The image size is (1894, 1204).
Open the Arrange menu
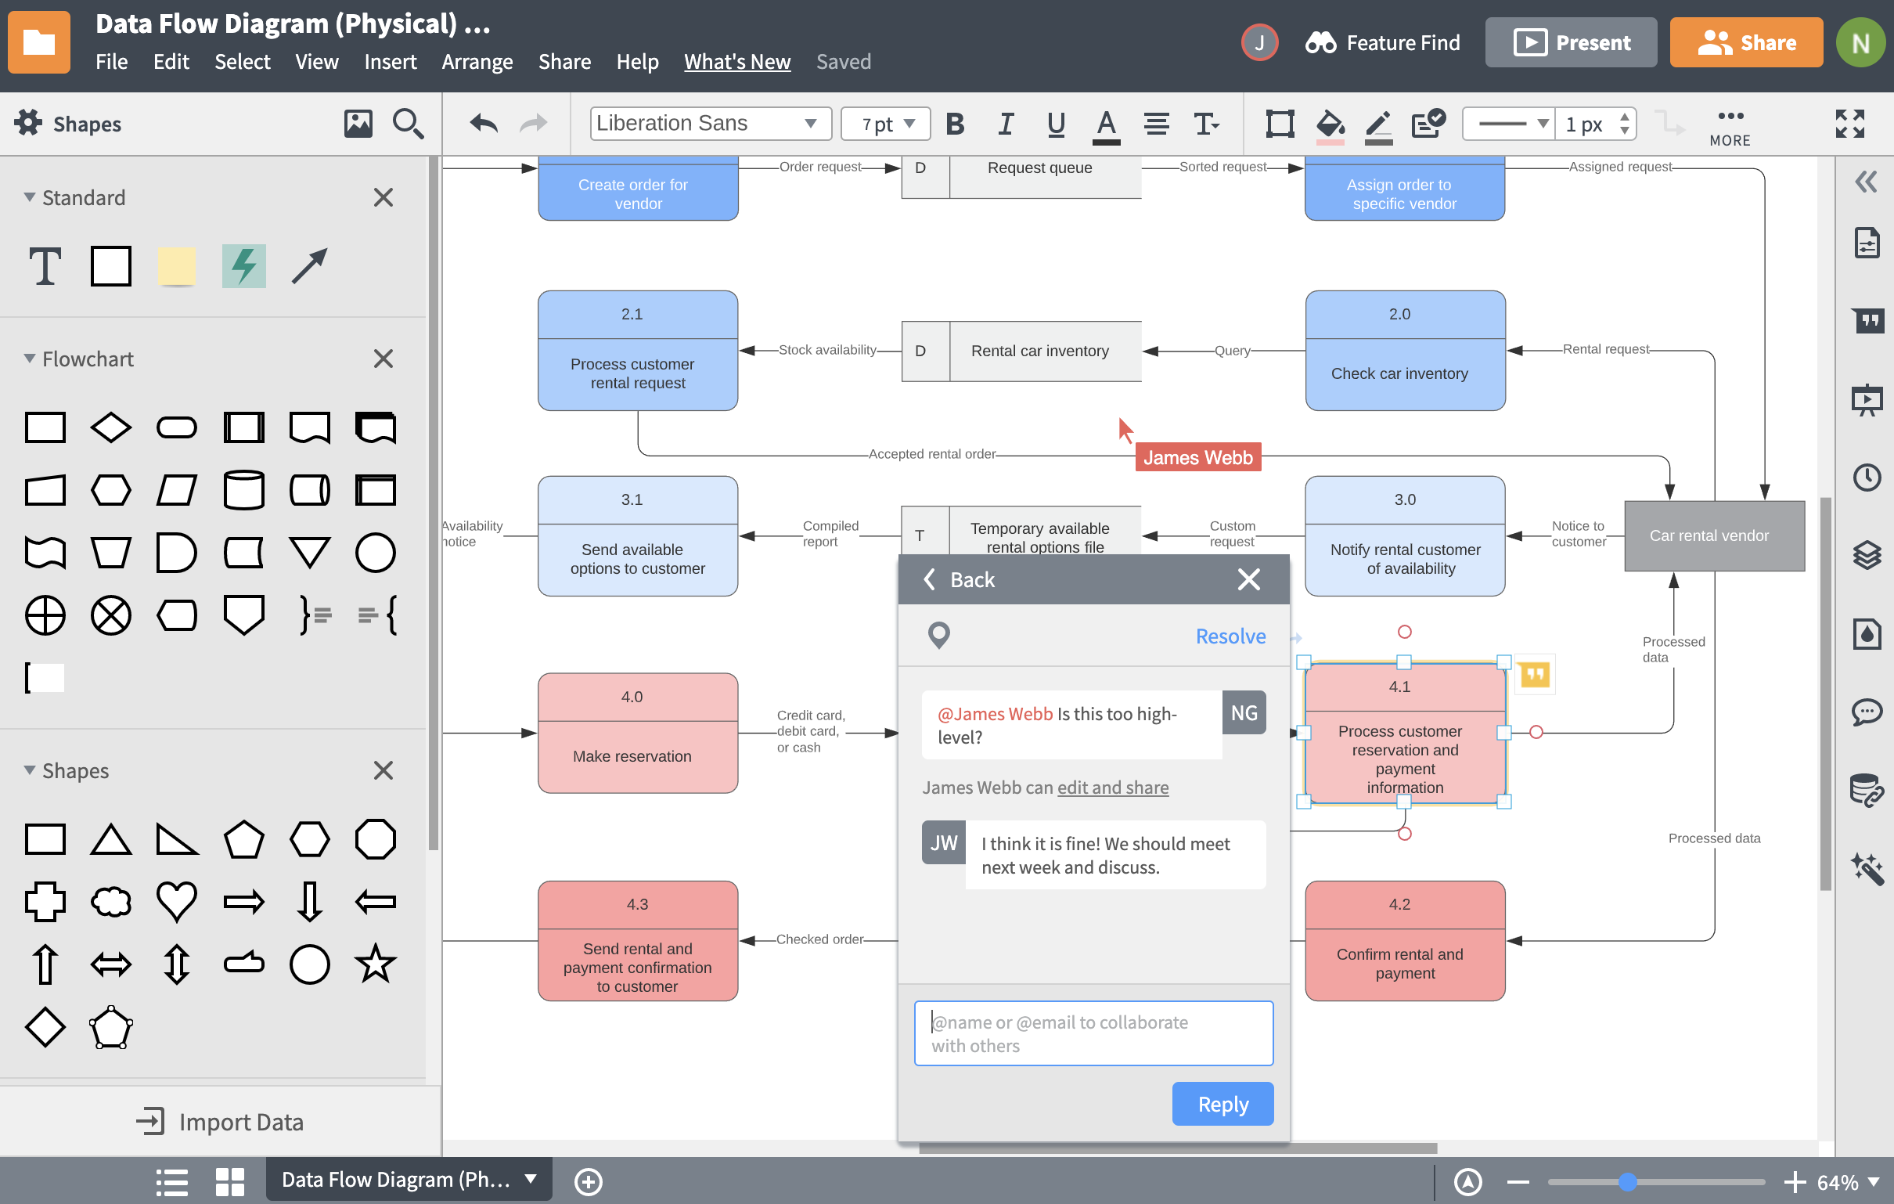[x=477, y=61]
